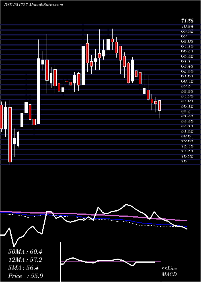This screenshot has width=201, height=282.
Task: Select the 58.88 price level label
Action: (x=187, y=91)
